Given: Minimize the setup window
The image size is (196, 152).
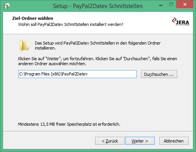Looking at the screenshot, I should click(161, 5).
